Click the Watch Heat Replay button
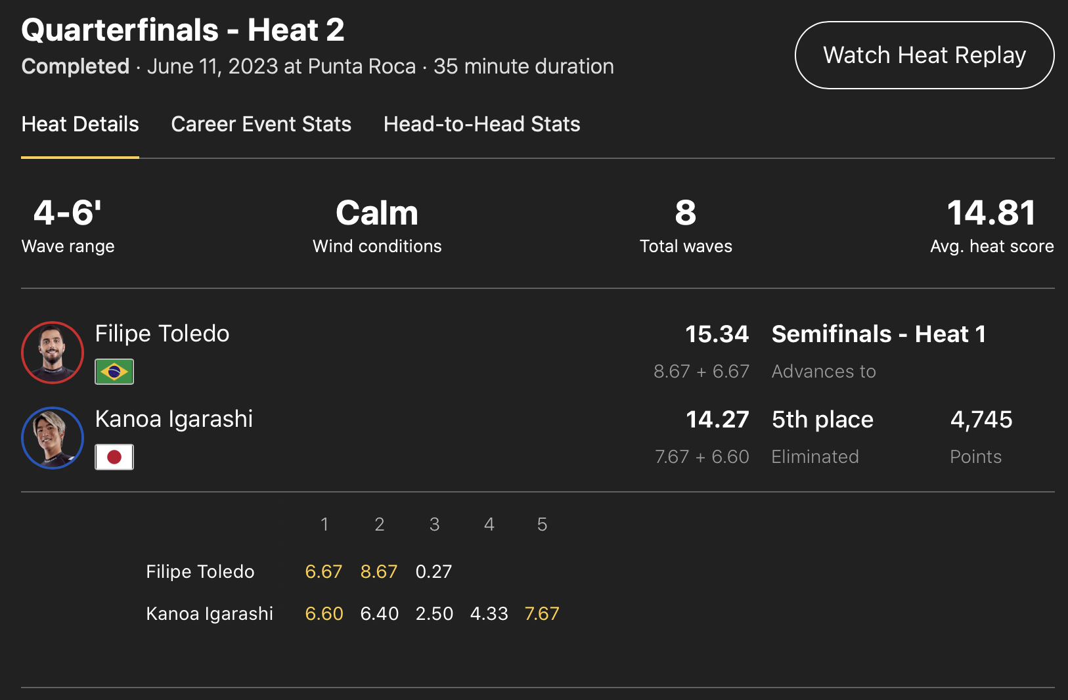This screenshot has height=700, width=1068. point(924,55)
